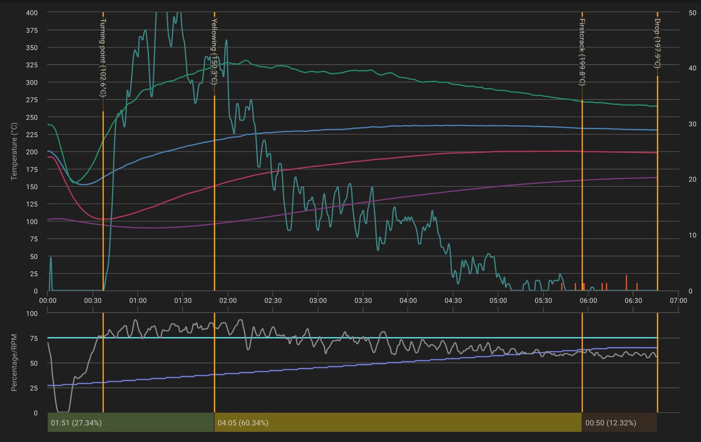Click the 00:00 time axis tick label
The image size is (701, 442).
pyautogui.click(x=48, y=300)
